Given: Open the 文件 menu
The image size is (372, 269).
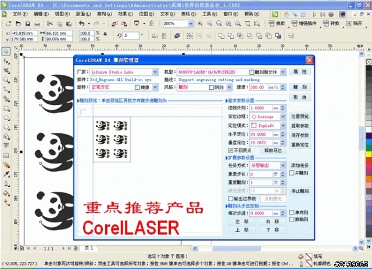Looking at the screenshot, I should click(x=20, y=14).
